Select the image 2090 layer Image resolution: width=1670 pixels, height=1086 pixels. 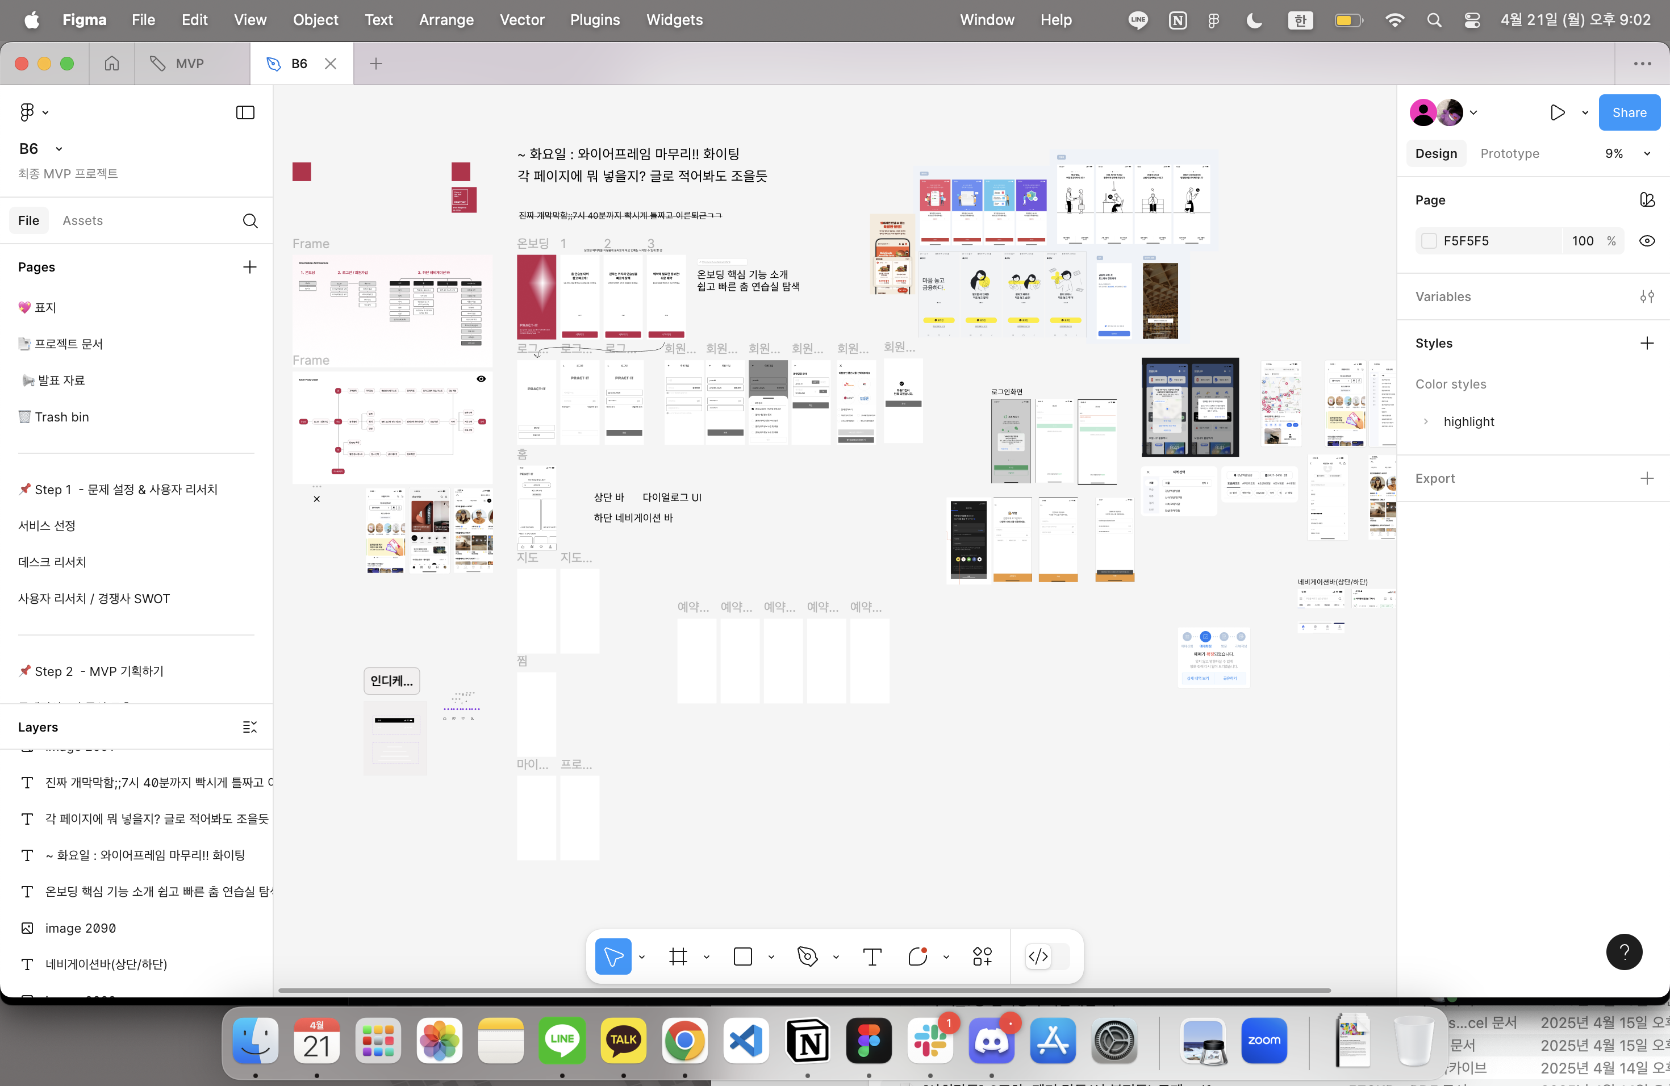[80, 928]
